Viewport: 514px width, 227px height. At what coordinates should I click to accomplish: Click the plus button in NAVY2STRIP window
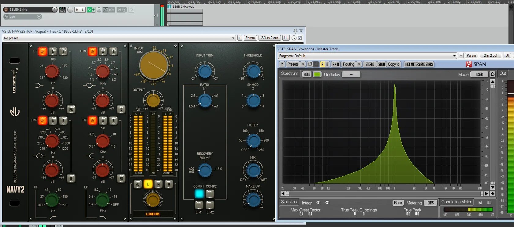[x=240, y=38]
